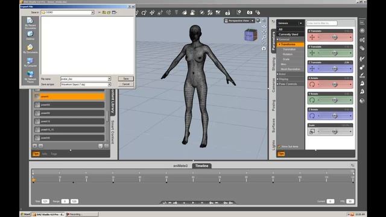Open the Save as type dropdown
This screenshot has width=386, height=217.
coord(109,84)
